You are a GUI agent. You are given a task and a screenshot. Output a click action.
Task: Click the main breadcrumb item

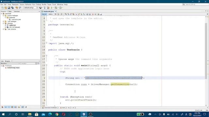[63, 108]
